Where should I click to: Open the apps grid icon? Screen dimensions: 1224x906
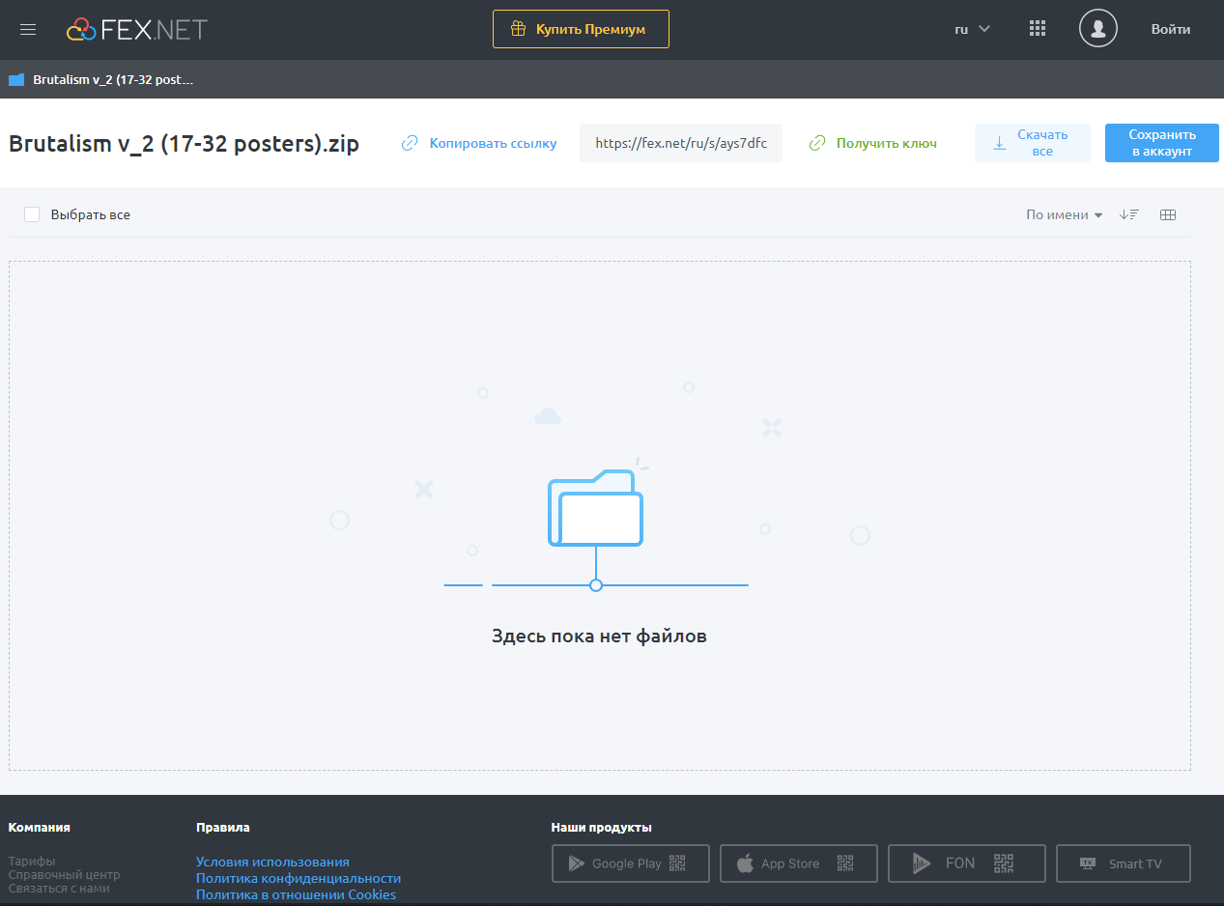click(x=1038, y=29)
